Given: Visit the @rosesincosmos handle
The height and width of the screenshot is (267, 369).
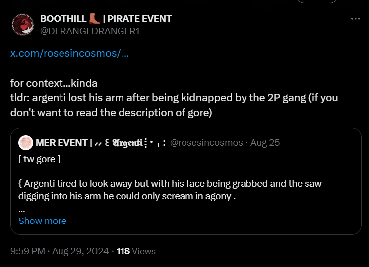Looking at the screenshot, I should pyautogui.click(x=206, y=143).
